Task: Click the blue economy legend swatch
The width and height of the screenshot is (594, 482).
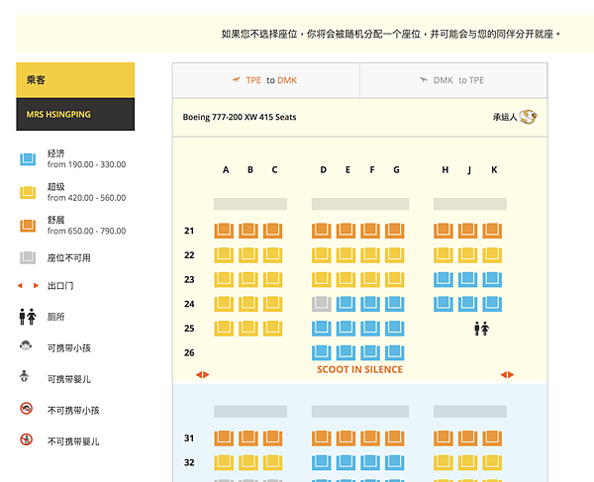Action: (28, 159)
